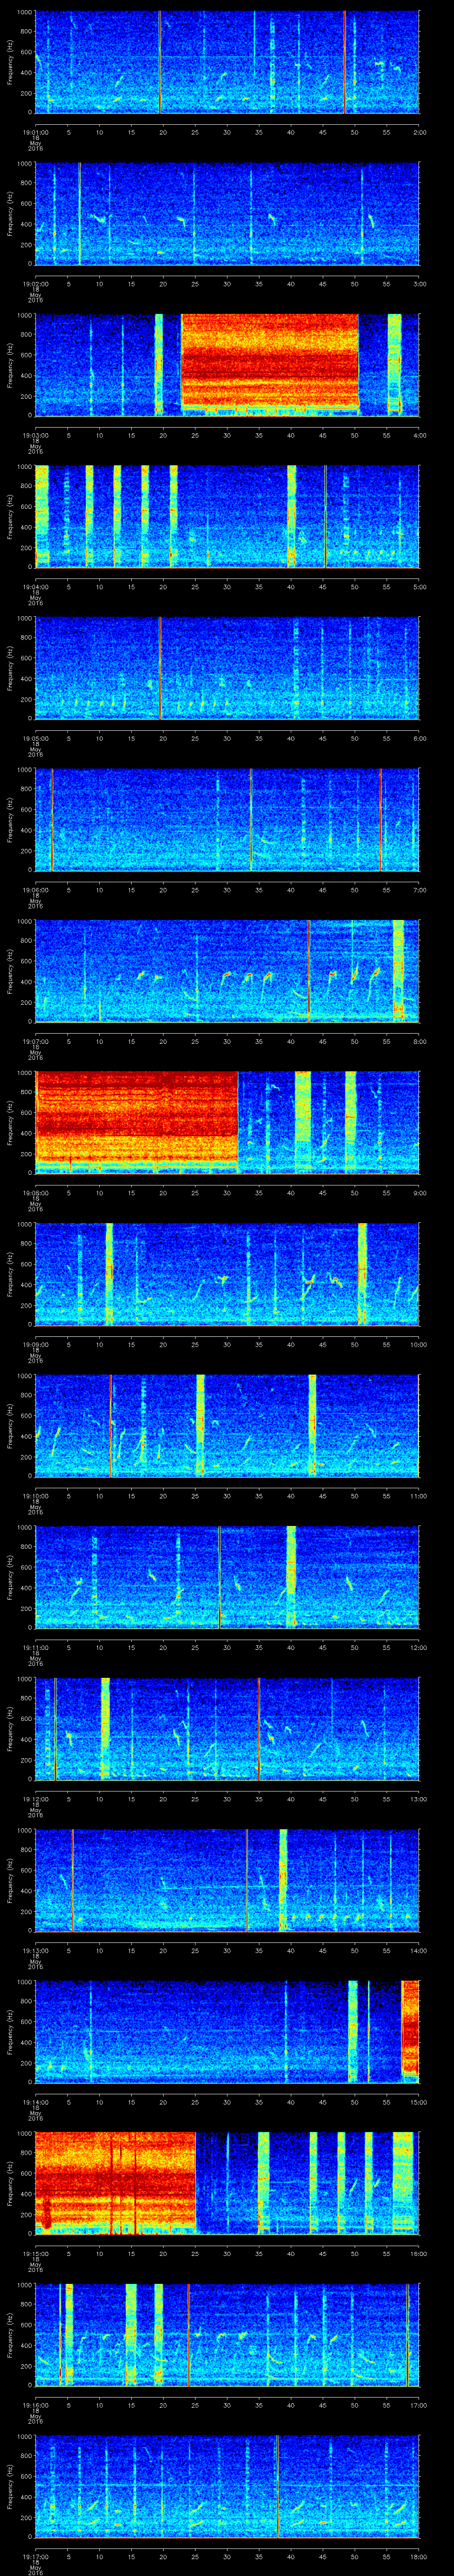Select the spectrogram panel starting at 19:01:00
Screen dimensions: 454x2576
(227, 62)
